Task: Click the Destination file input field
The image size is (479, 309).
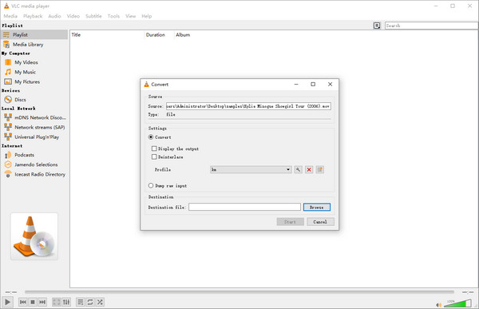Action: 244,208
